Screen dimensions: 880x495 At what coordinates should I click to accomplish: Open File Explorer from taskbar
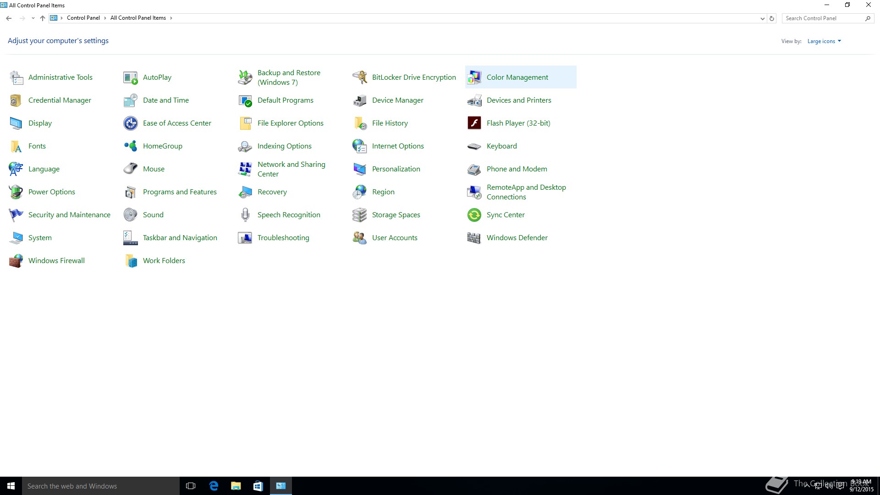coord(236,486)
